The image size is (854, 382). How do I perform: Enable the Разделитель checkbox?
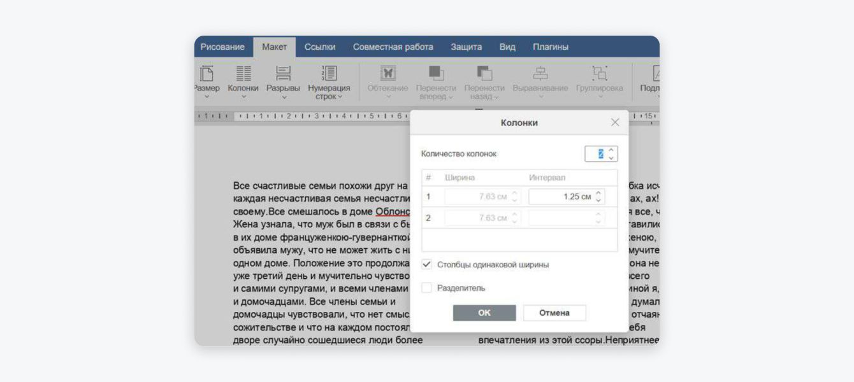click(x=427, y=288)
